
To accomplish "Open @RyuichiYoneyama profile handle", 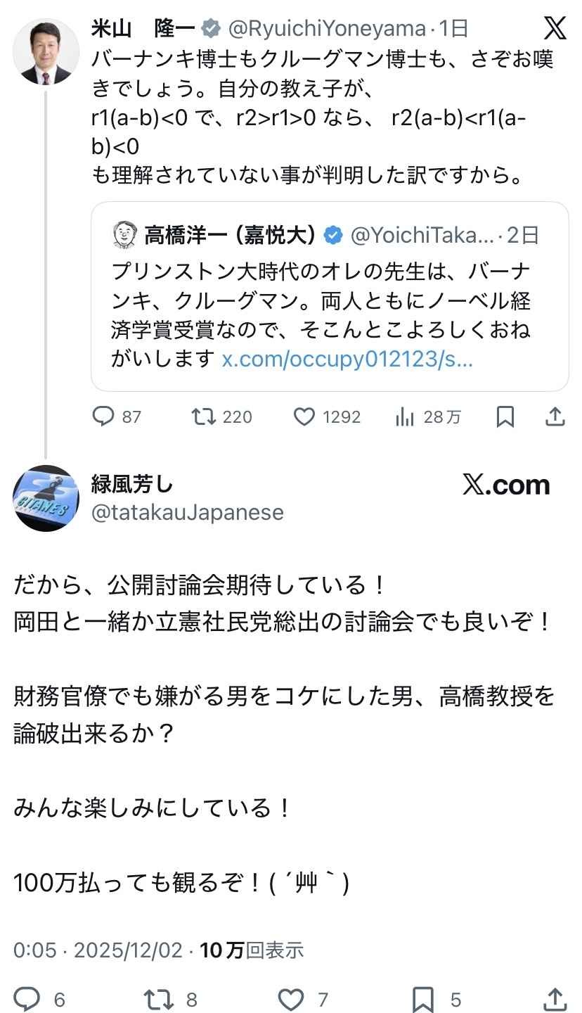I will coord(327,29).
